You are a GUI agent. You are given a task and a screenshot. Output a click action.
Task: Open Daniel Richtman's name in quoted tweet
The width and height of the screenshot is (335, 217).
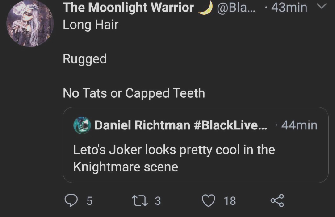coord(181,125)
